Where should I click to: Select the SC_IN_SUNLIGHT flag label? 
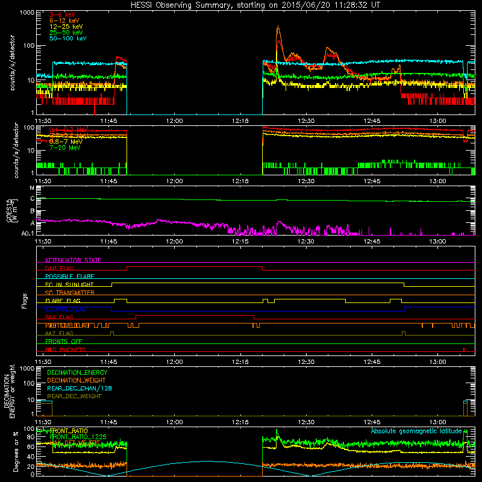pos(69,284)
